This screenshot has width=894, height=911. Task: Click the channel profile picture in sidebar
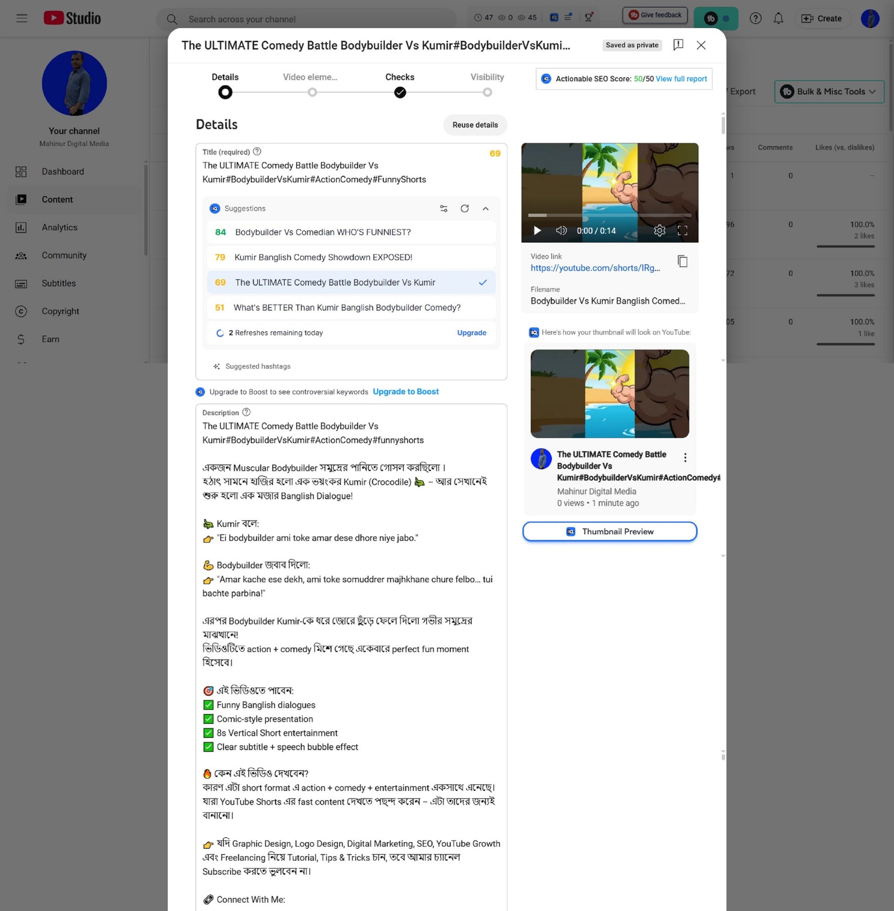tap(74, 83)
